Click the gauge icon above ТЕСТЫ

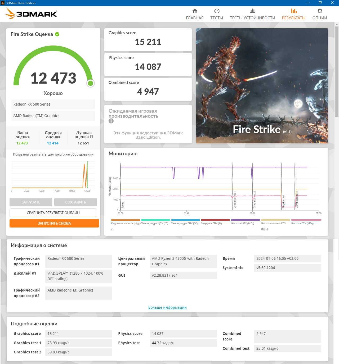coord(217,11)
